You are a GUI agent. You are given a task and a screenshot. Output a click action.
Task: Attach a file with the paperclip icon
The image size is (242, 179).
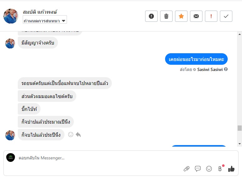[187, 169]
